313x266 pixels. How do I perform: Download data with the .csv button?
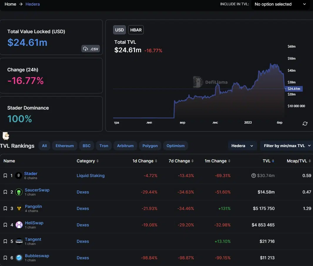pos(91,49)
